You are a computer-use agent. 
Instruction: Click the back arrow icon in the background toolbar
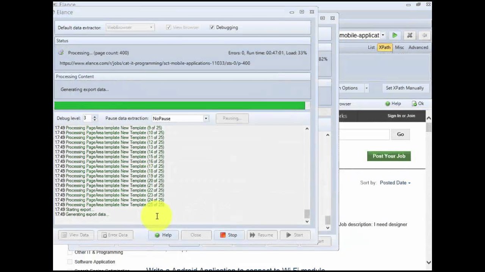[425, 35]
